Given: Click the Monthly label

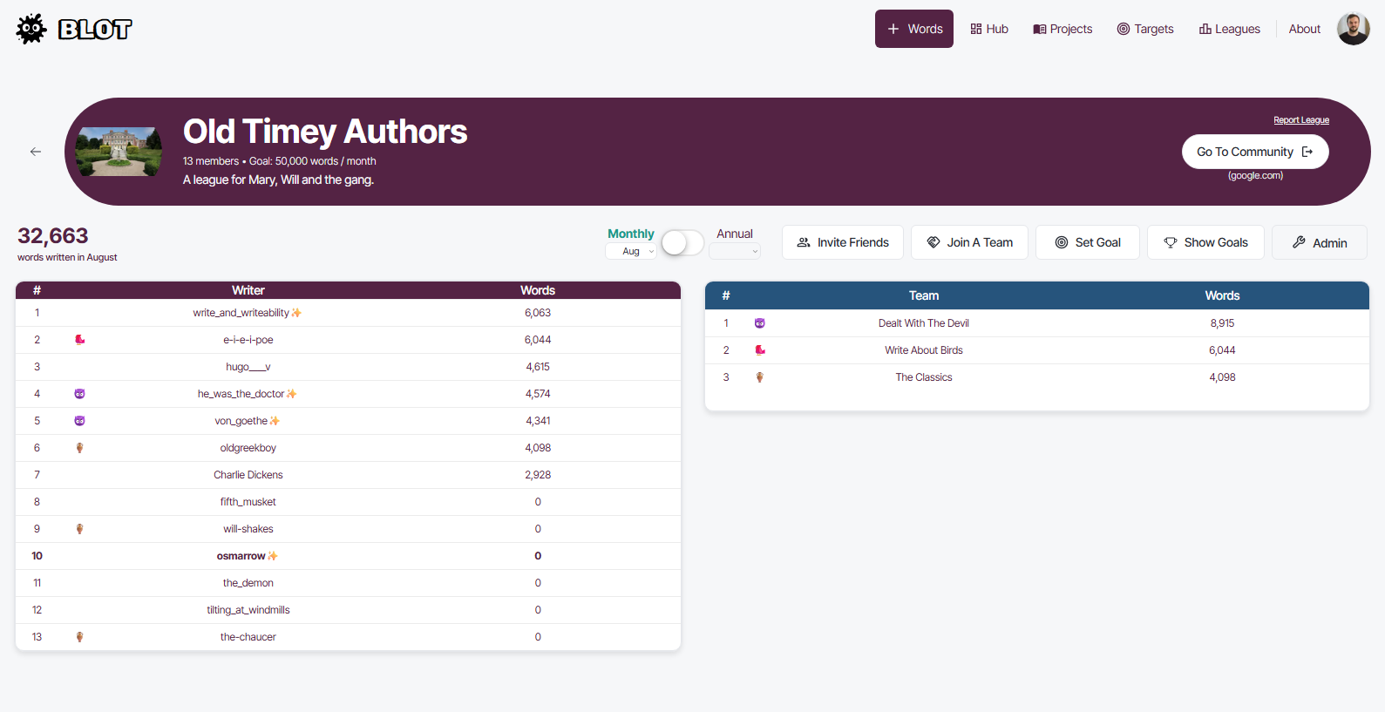Looking at the screenshot, I should (x=631, y=234).
